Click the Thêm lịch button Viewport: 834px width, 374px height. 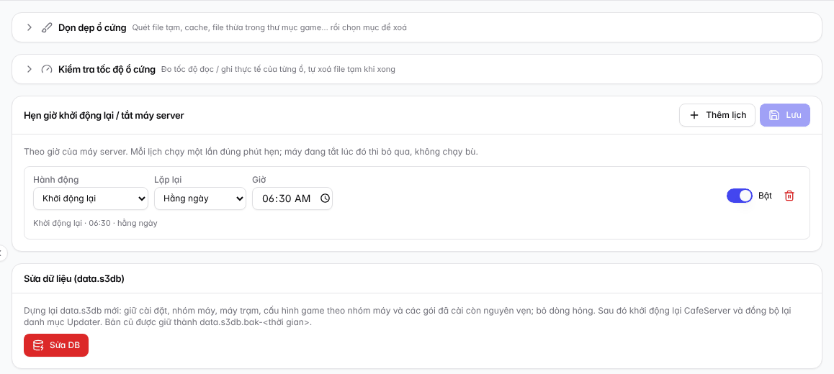717,115
